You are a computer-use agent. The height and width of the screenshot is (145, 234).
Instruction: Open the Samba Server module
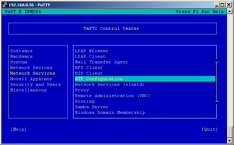click(x=92, y=107)
